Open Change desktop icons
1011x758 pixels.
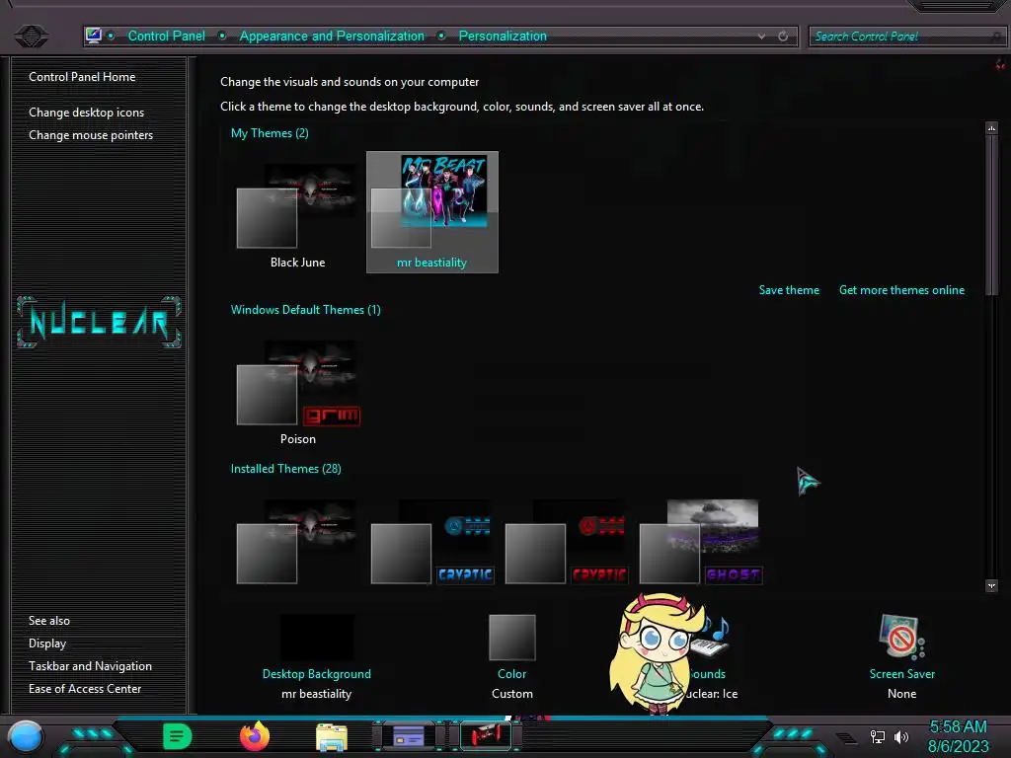(87, 113)
